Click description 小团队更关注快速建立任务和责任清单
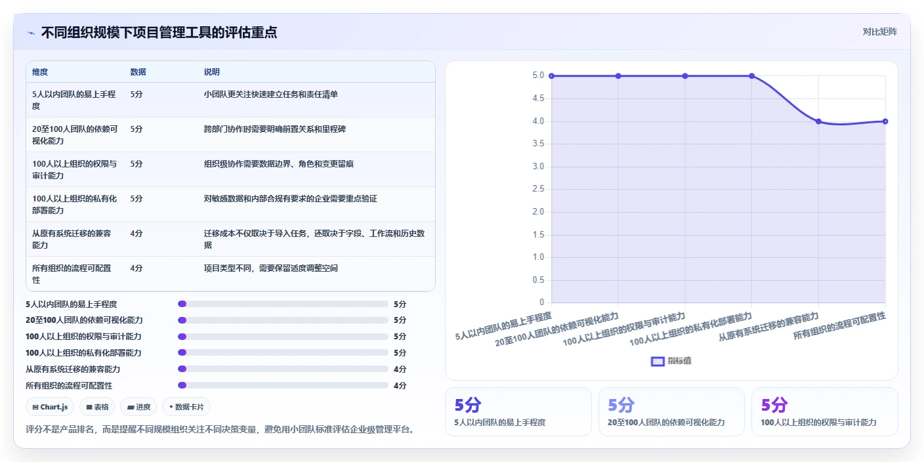The height and width of the screenshot is (462, 924). (x=271, y=94)
